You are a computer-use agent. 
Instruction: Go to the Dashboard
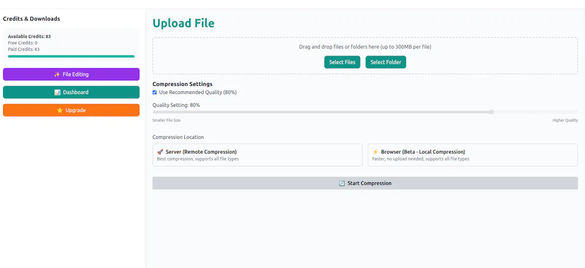click(71, 93)
